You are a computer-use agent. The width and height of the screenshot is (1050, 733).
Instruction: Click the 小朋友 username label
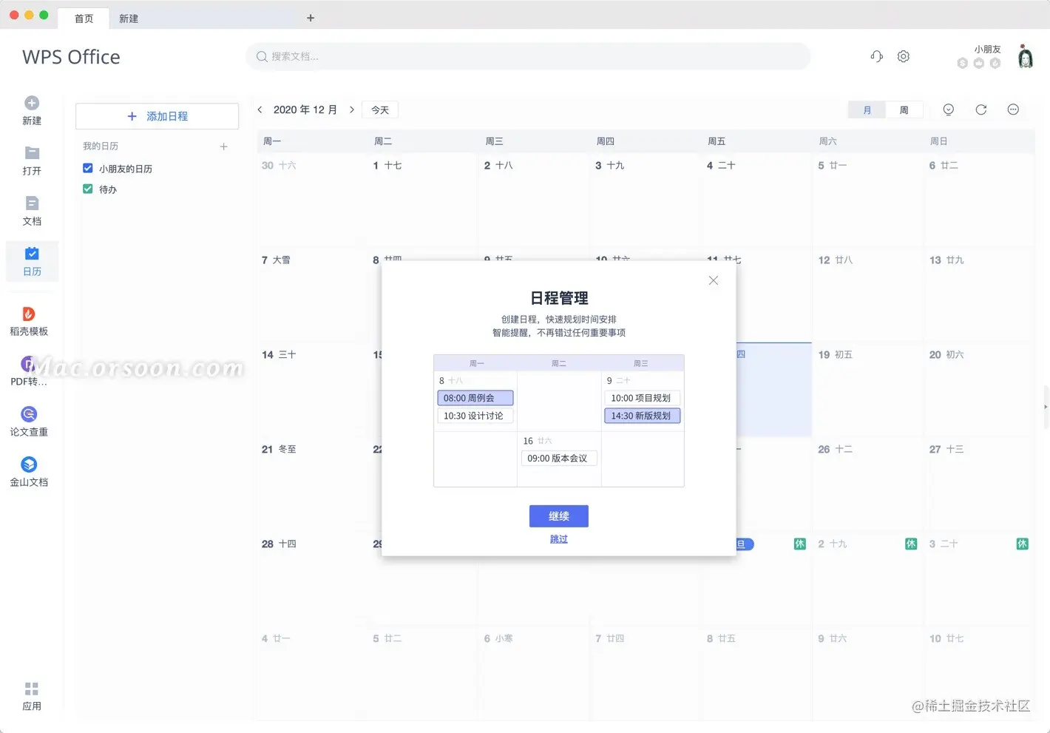click(x=987, y=49)
